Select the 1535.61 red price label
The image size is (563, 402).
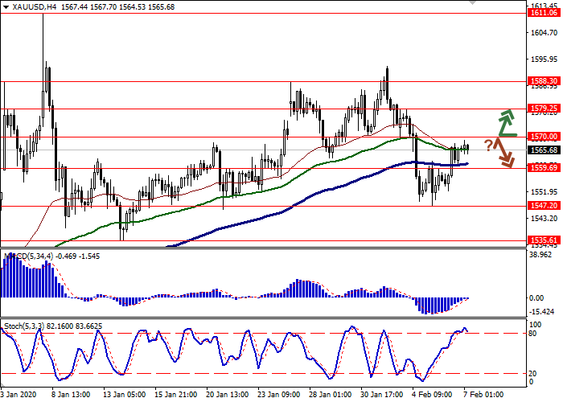coord(545,240)
